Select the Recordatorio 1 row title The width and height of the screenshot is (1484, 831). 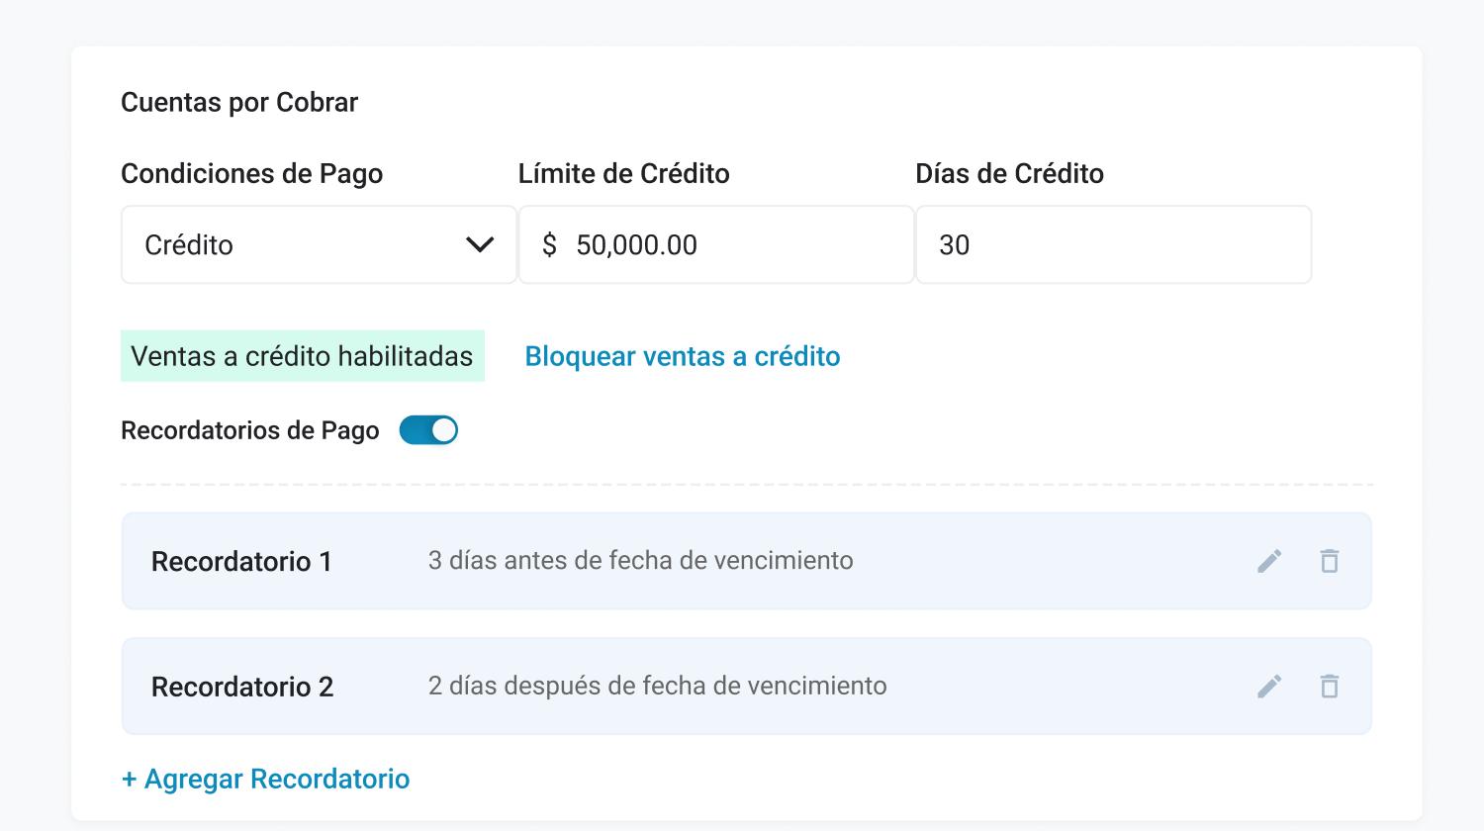[x=241, y=562]
